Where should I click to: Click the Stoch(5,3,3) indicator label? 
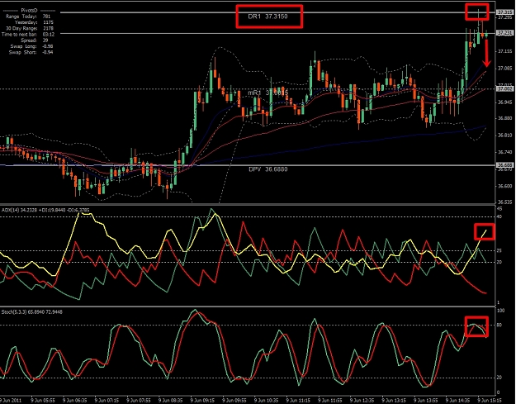[x=32, y=311]
